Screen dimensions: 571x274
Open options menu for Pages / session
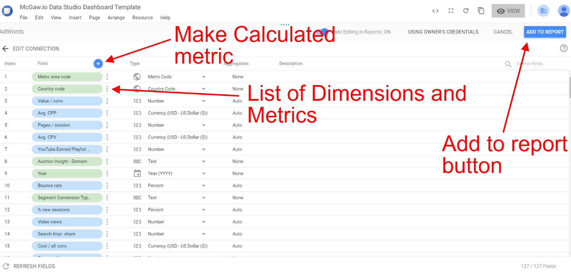click(107, 125)
